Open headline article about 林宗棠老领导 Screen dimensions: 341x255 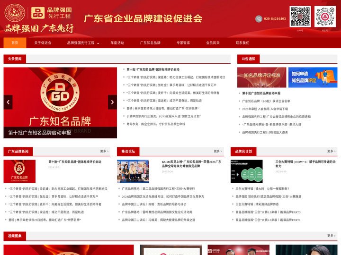click(x=163, y=109)
